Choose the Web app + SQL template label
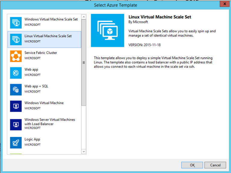Image resolution: width=231 pixels, height=173 pixels. tap(36, 86)
